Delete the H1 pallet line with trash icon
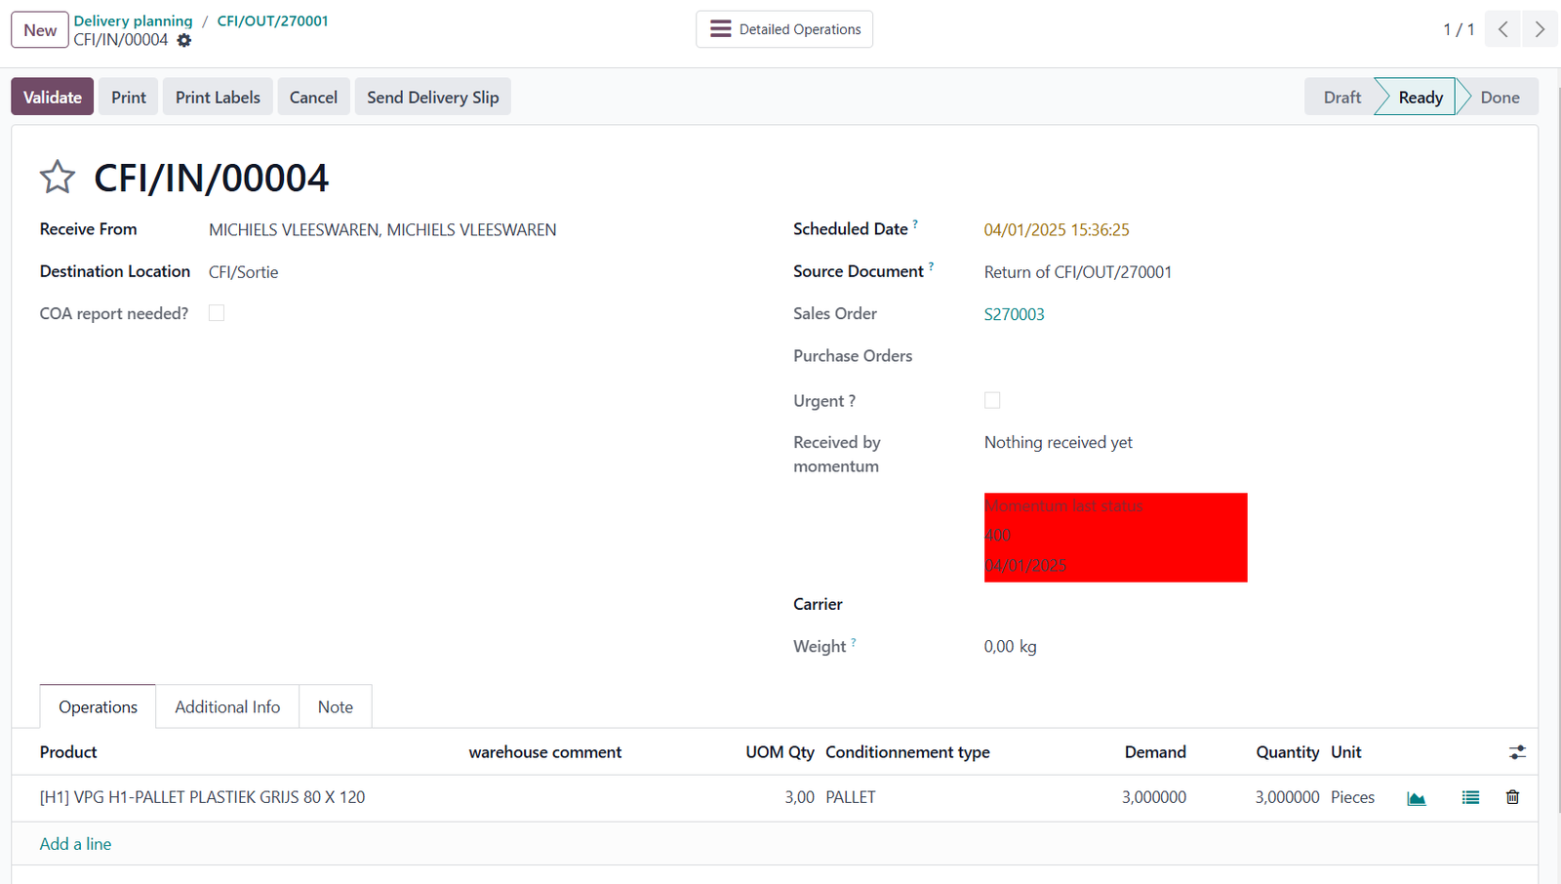Image resolution: width=1561 pixels, height=884 pixels. tap(1512, 798)
